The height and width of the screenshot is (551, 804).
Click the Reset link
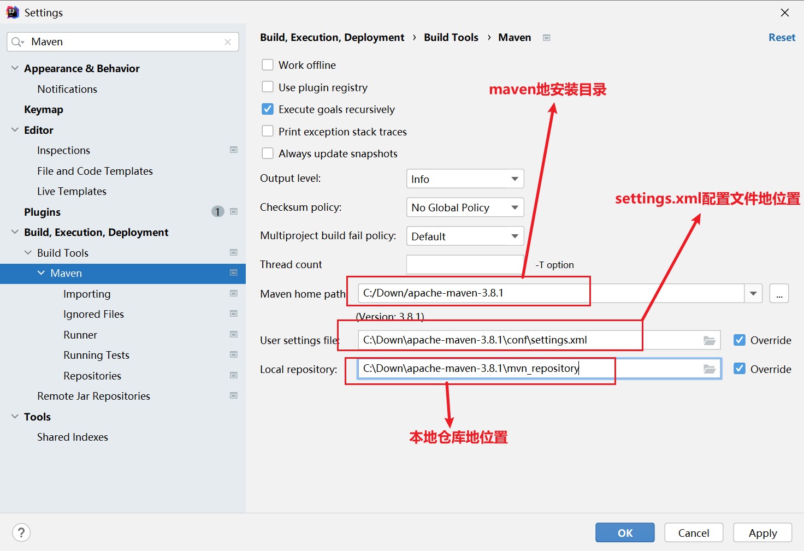[782, 37]
